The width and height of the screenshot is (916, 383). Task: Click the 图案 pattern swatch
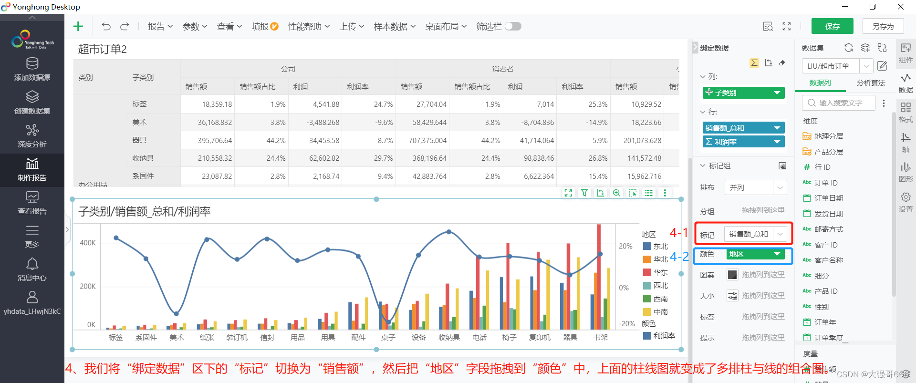click(x=732, y=274)
